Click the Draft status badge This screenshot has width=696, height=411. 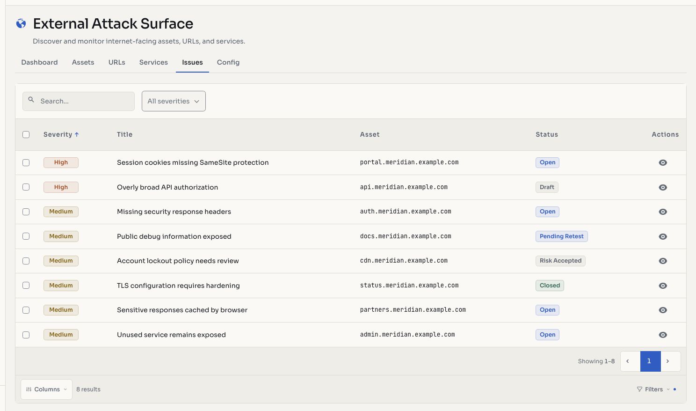547,187
